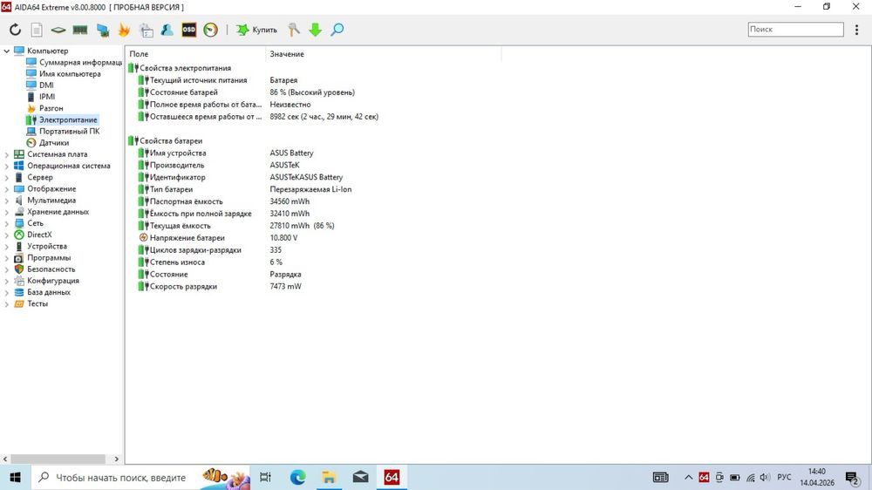Open the volume tray icon
This screenshot has width=872, height=490.
point(765,477)
